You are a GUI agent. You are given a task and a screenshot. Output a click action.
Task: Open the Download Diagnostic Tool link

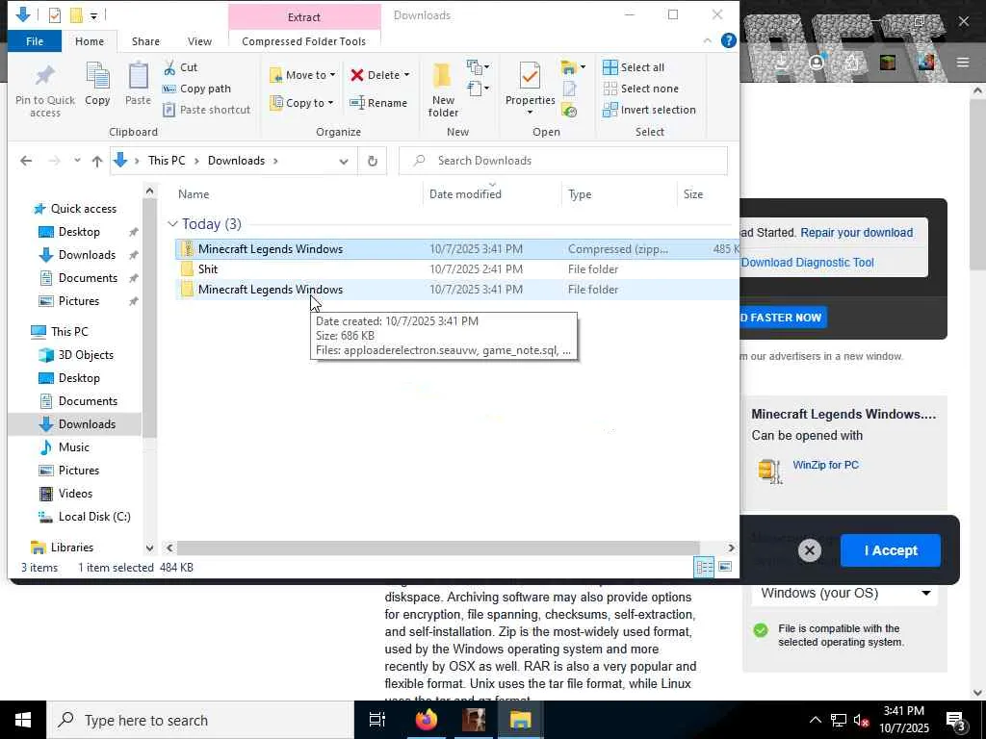pyautogui.click(x=808, y=263)
